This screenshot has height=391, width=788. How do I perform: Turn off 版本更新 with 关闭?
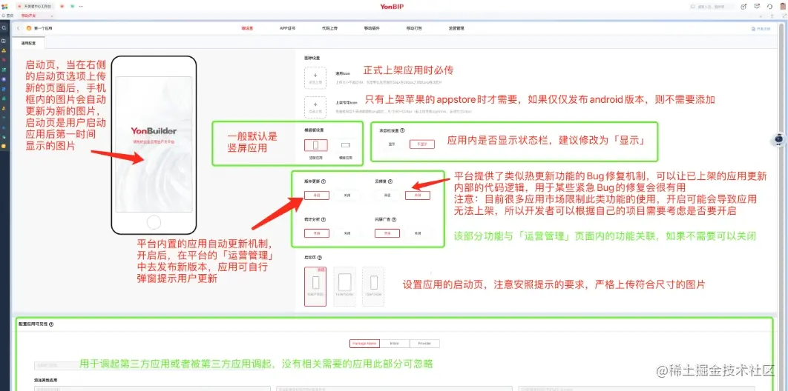347,195
